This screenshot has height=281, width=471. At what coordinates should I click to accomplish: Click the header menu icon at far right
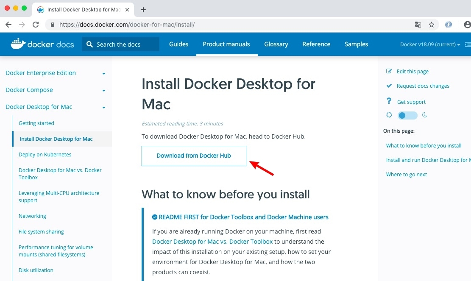pos(468,45)
